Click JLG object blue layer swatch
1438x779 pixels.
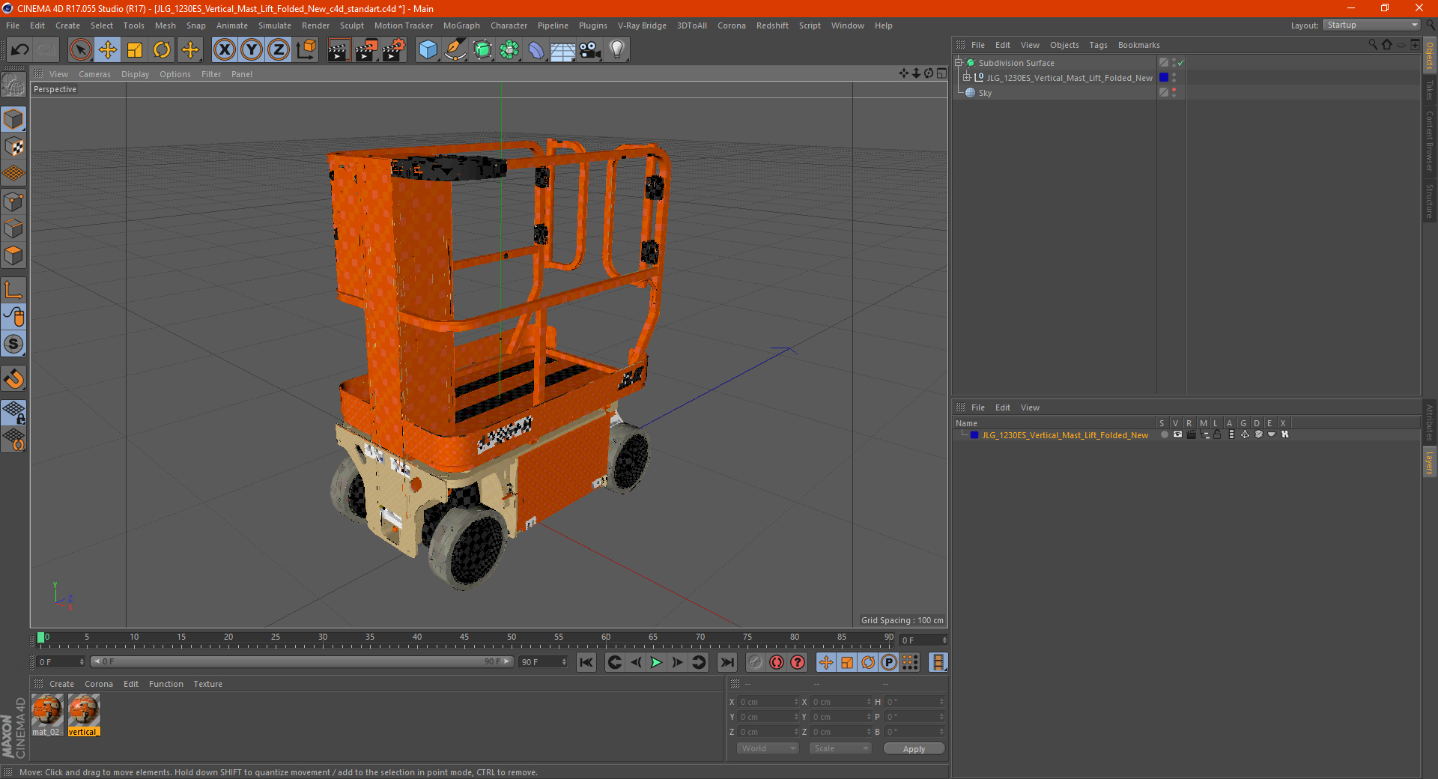coord(1164,78)
